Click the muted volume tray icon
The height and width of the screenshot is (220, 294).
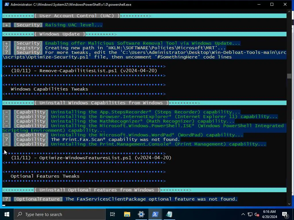pyautogui.click(x=257, y=214)
